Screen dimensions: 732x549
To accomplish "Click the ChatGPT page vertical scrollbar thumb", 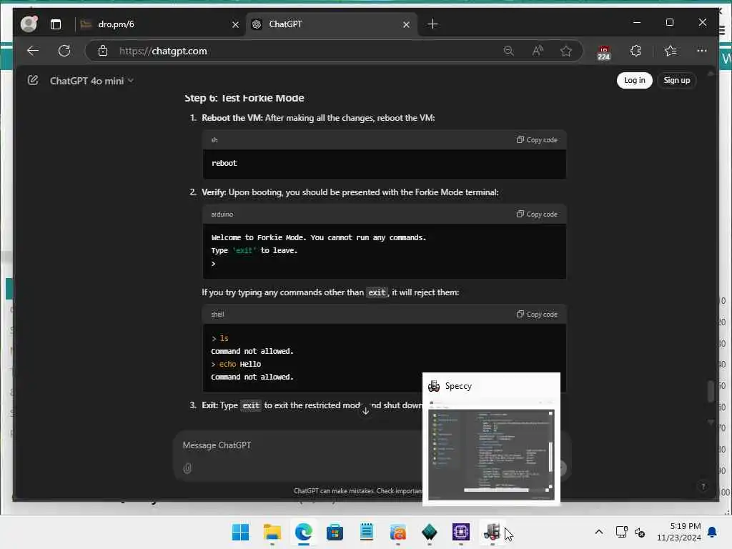I will [x=711, y=391].
